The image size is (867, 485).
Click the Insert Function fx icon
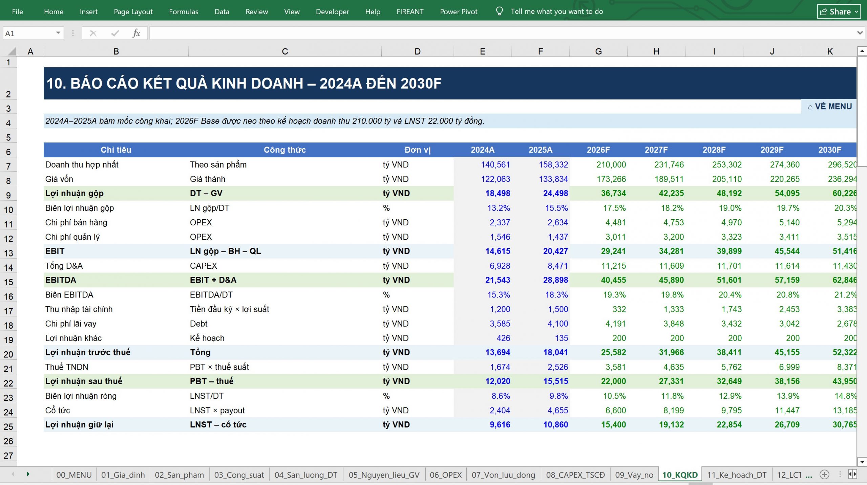(x=136, y=33)
